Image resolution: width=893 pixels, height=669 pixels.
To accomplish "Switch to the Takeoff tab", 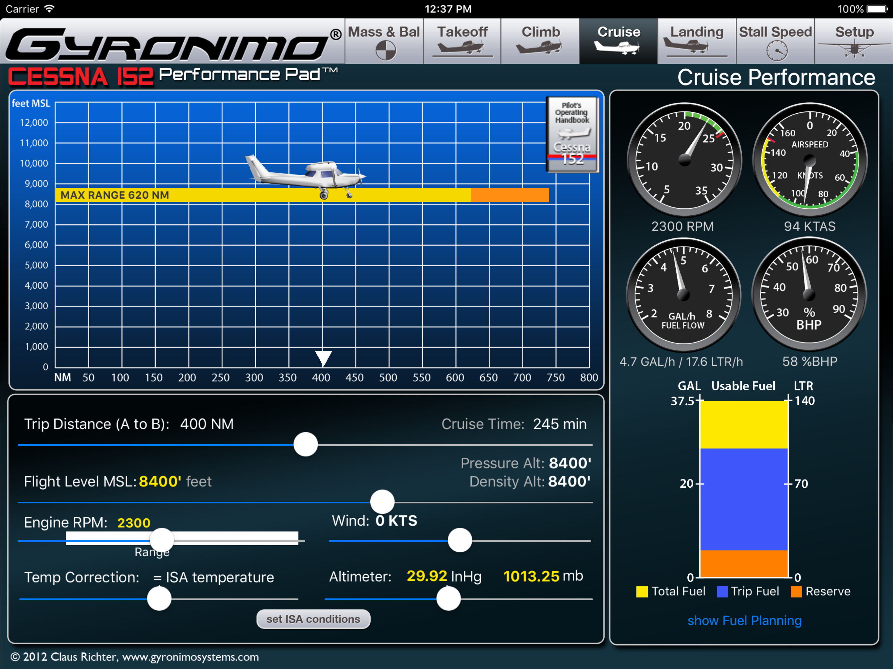I will [x=462, y=41].
